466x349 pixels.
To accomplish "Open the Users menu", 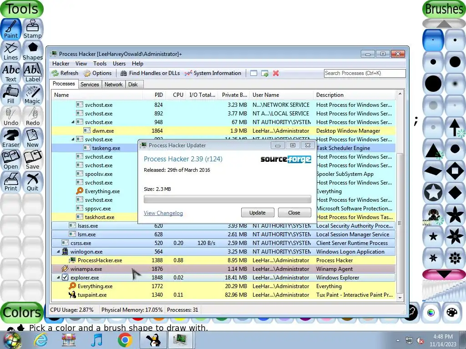I will coord(119,64).
